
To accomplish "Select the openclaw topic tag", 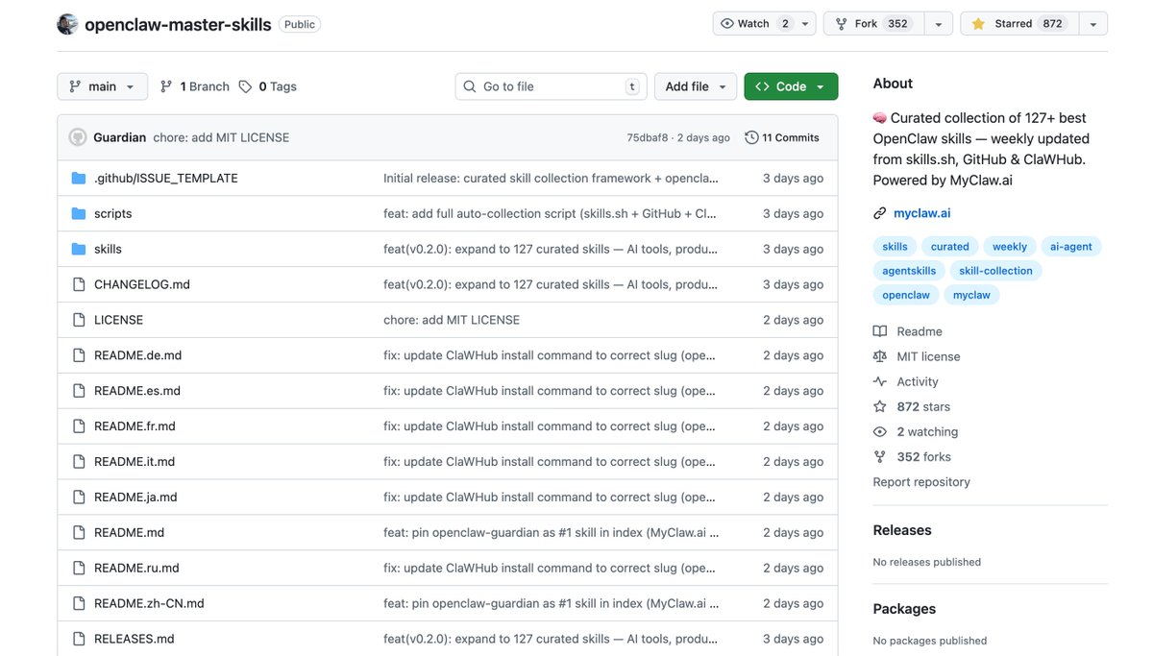I will pos(906,295).
